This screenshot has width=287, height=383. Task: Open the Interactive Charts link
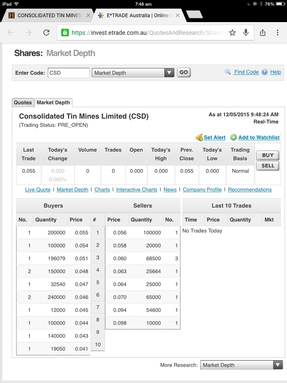(x=137, y=190)
